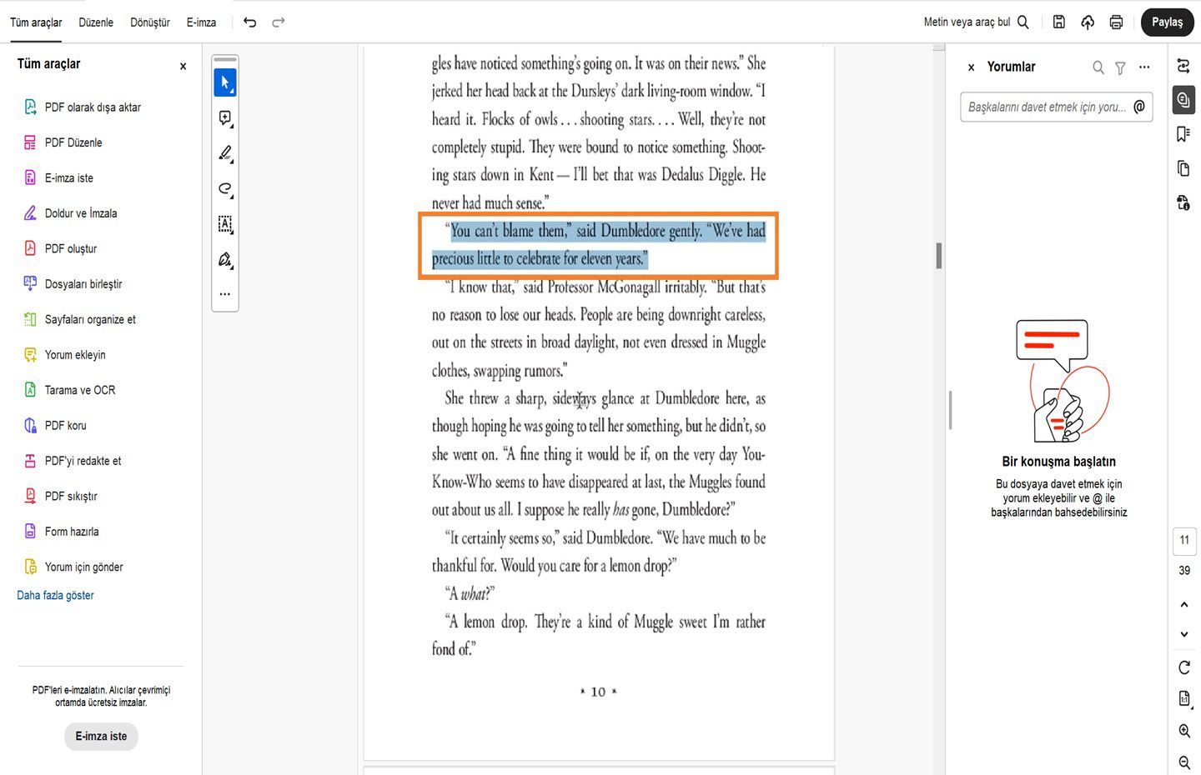Image resolution: width=1201 pixels, height=775 pixels.
Task: Open the fill and sign pen tool
Action: (225, 260)
